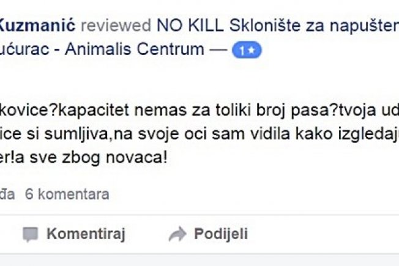Click the review line mentioning sumljiva
Viewport: 399px width, 266px height.
click(199, 134)
